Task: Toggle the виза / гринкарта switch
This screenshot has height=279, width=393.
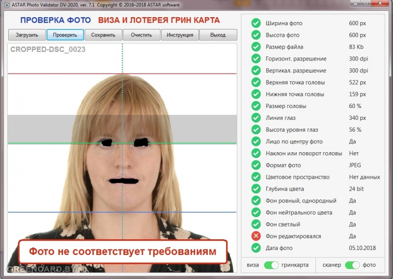Action: click(271, 265)
